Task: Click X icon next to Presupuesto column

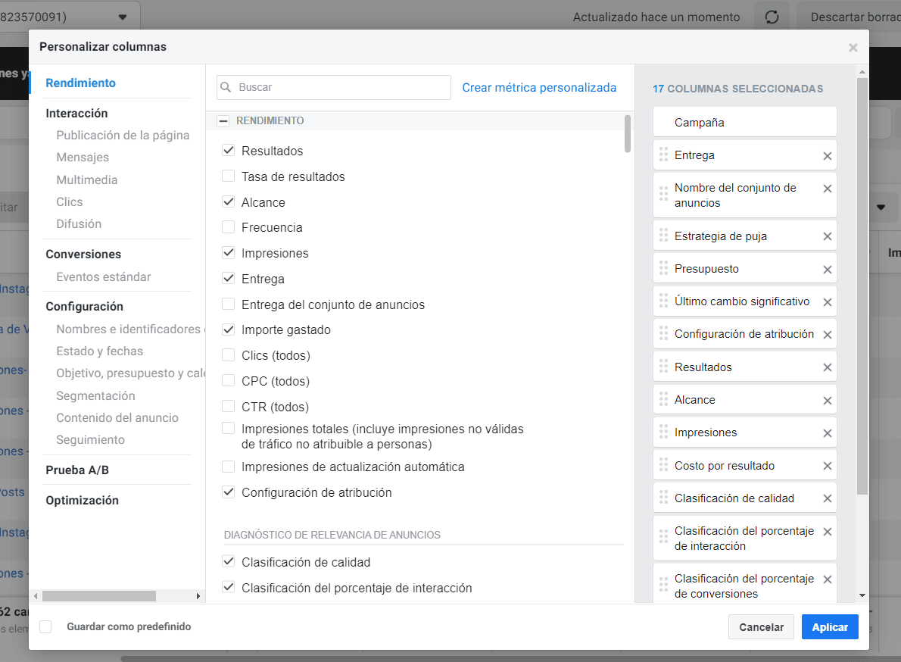Action: 827,270
